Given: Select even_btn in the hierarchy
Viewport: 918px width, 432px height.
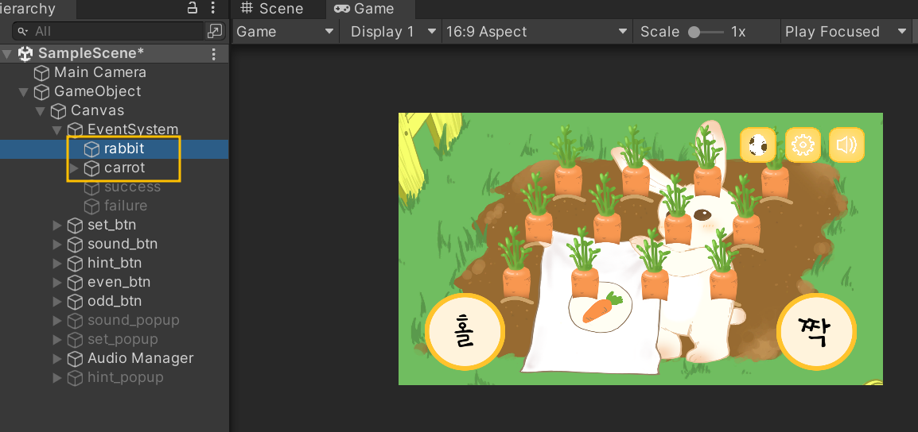Looking at the screenshot, I should click(119, 282).
